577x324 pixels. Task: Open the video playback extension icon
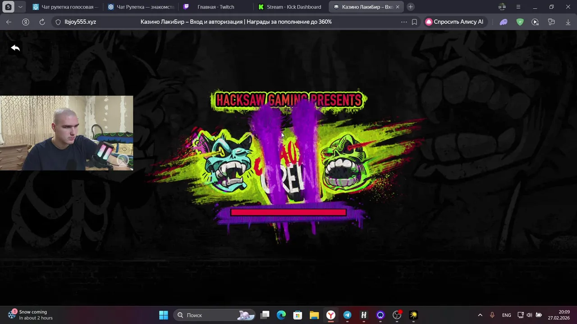click(x=535, y=22)
